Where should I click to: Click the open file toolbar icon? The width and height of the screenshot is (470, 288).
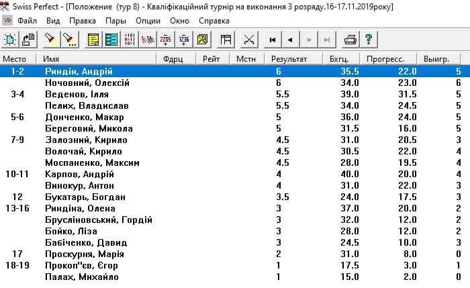[28, 40]
